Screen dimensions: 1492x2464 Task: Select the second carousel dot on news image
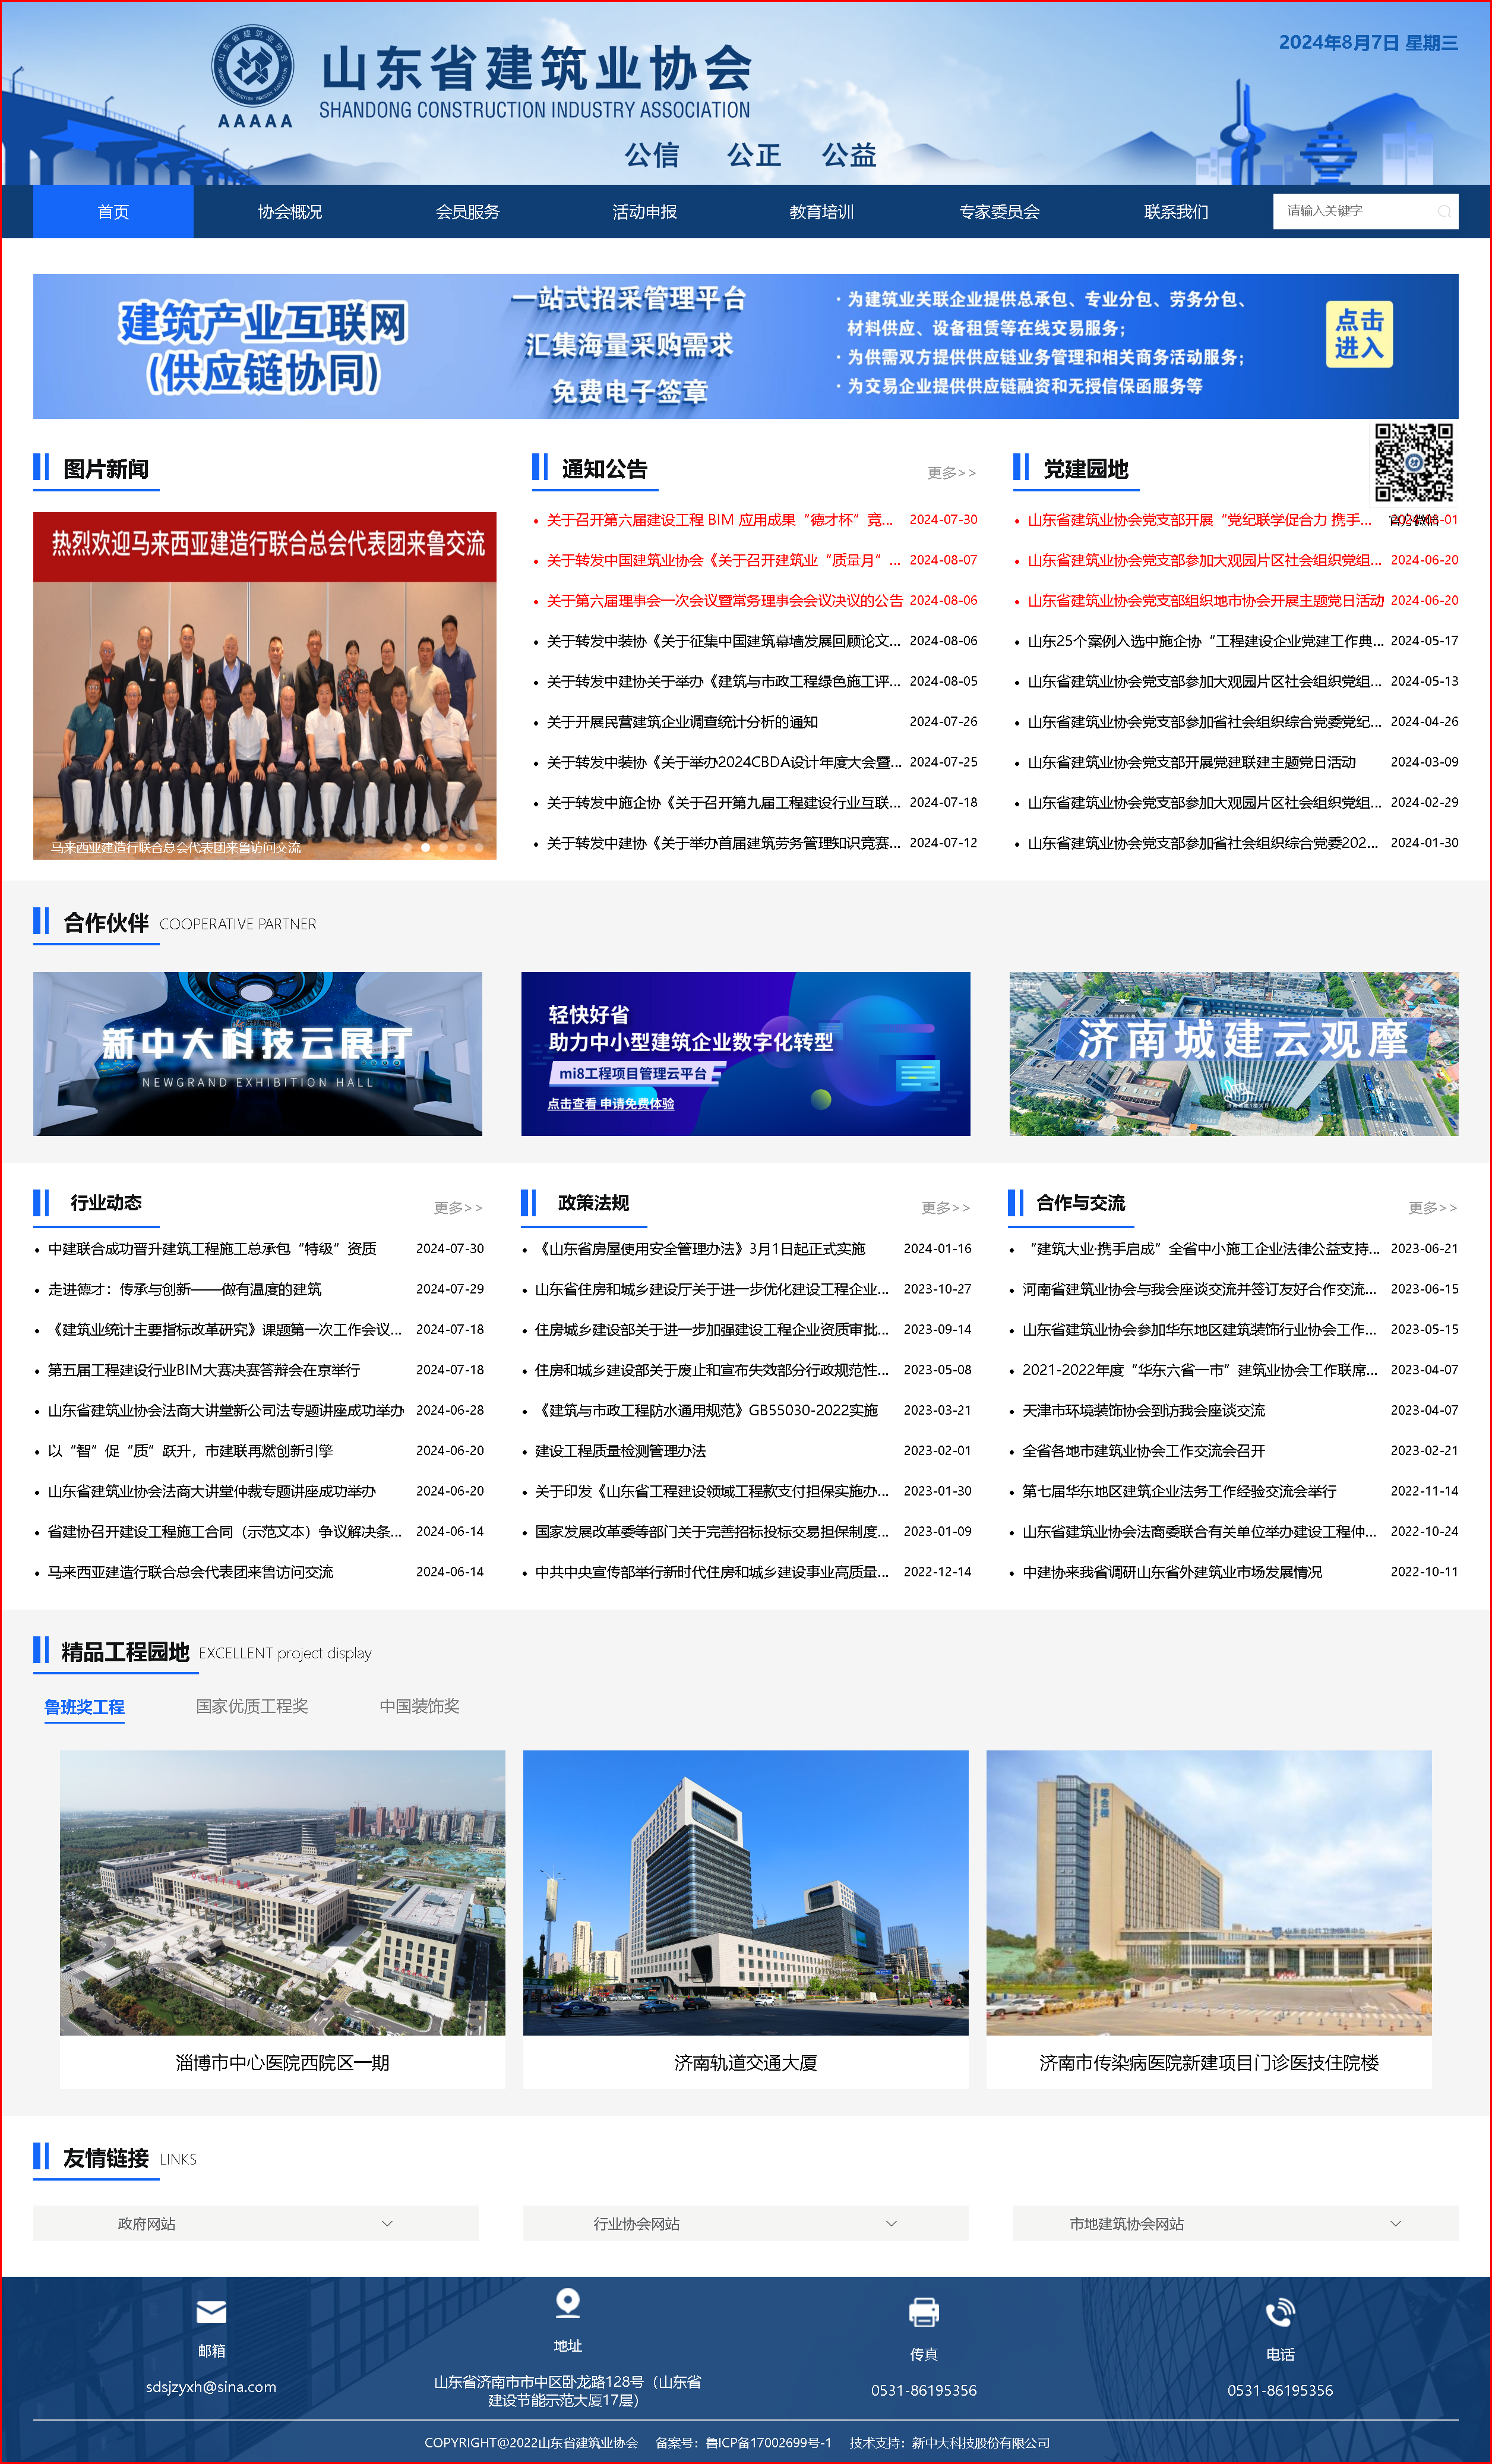coord(426,847)
